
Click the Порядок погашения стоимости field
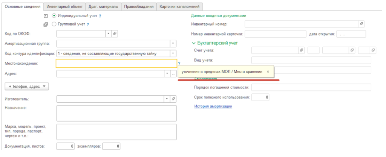311,87
